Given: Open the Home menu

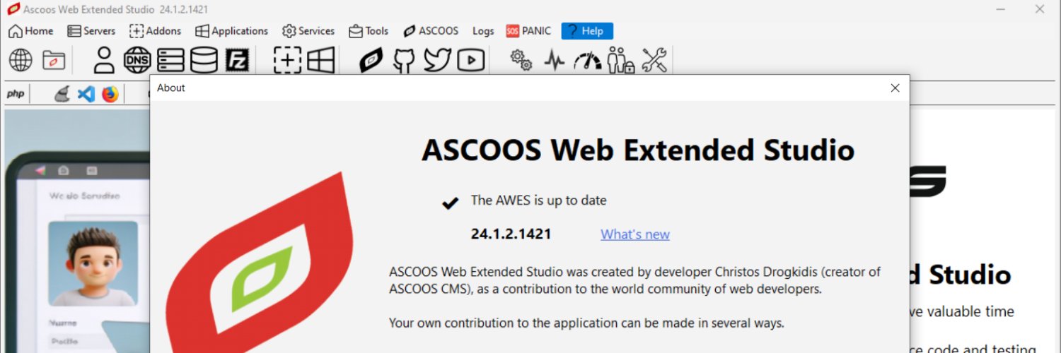Looking at the screenshot, I should tap(30, 31).
